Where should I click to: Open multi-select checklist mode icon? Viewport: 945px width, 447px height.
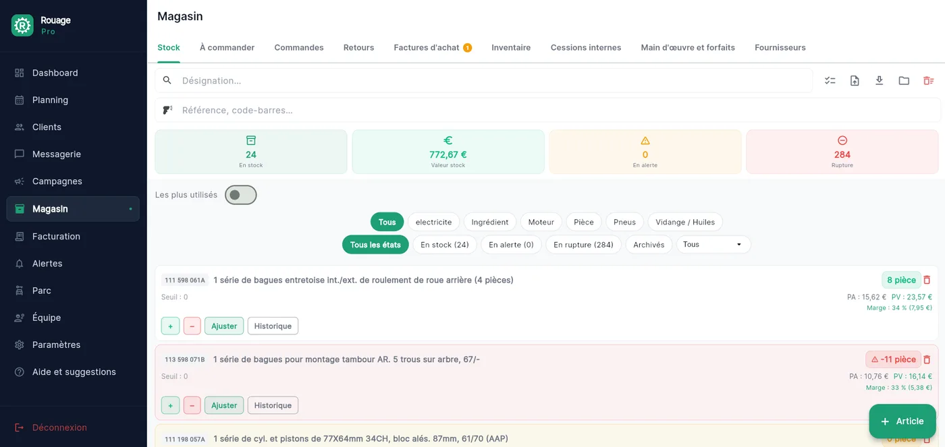click(x=830, y=81)
